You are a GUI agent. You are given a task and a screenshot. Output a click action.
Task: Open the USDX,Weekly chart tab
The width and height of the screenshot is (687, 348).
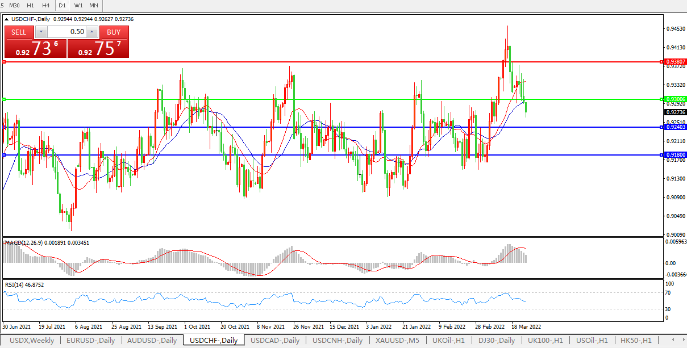(32, 341)
